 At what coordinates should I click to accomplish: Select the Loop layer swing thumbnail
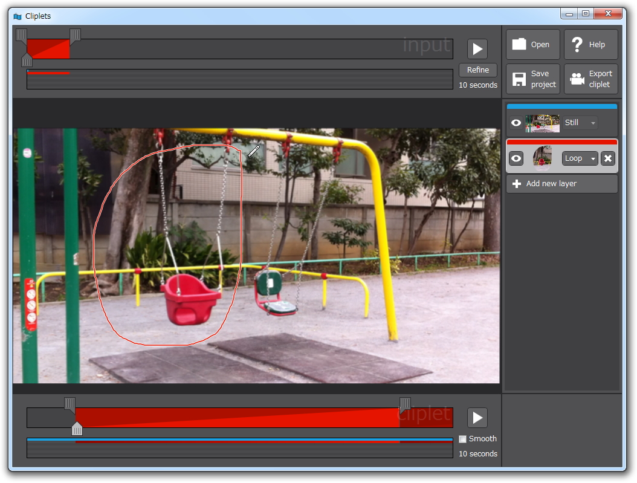542,158
